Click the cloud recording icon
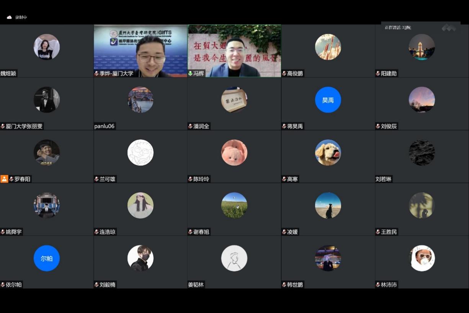This screenshot has width=469, height=313. pyautogui.click(x=9, y=17)
